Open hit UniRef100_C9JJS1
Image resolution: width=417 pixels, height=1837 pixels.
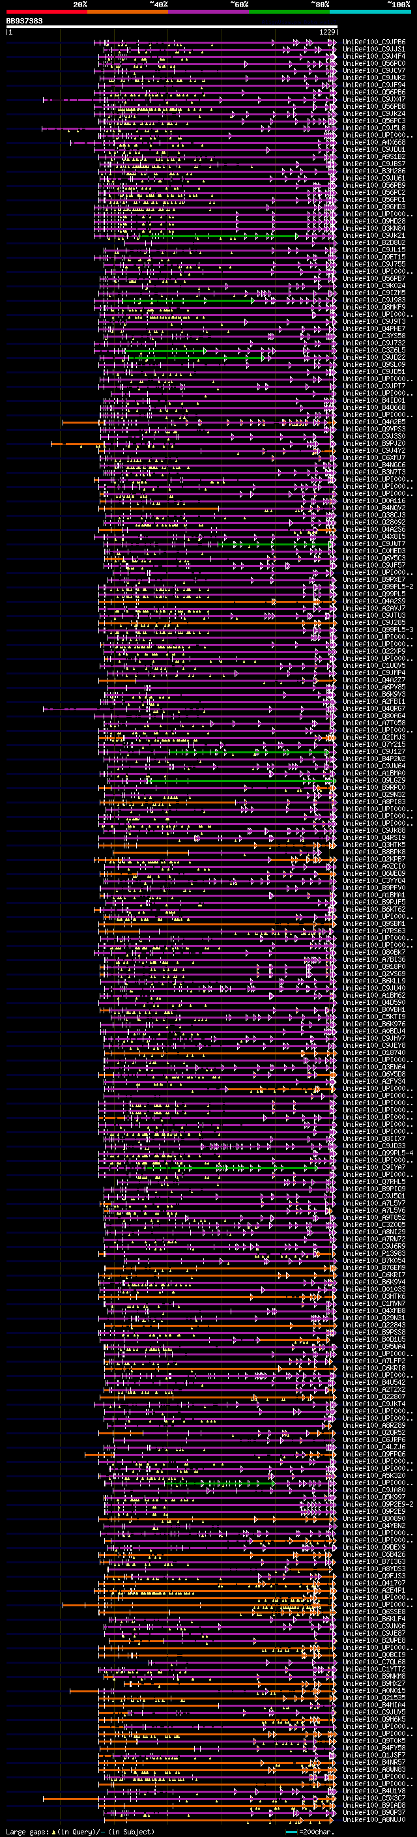(x=373, y=50)
